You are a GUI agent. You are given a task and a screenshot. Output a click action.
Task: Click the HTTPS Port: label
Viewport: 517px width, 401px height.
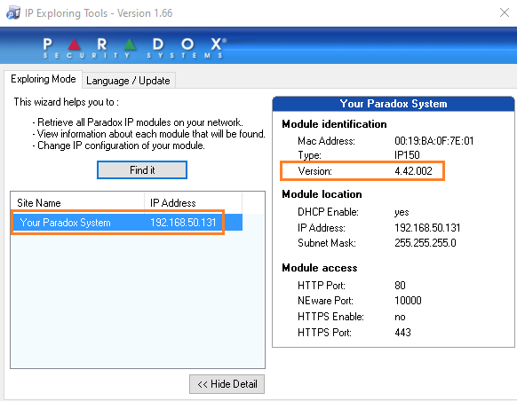[x=324, y=332]
